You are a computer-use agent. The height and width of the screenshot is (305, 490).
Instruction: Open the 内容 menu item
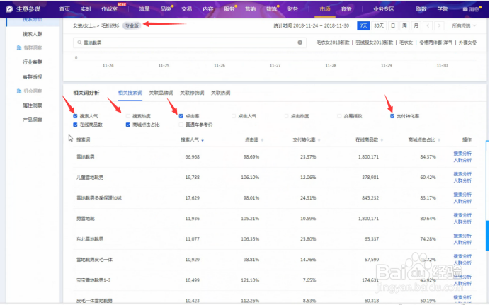tap(207, 9)
